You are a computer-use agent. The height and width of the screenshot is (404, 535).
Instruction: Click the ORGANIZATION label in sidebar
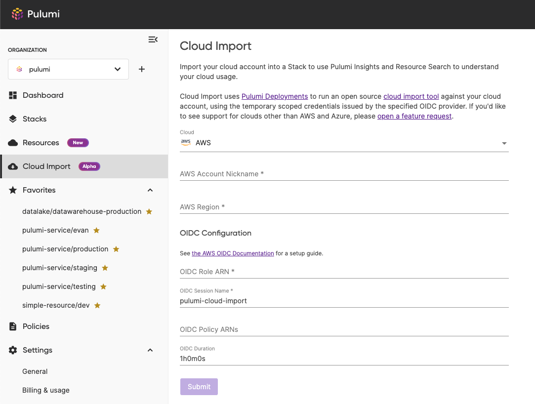(x=27, y=50)
